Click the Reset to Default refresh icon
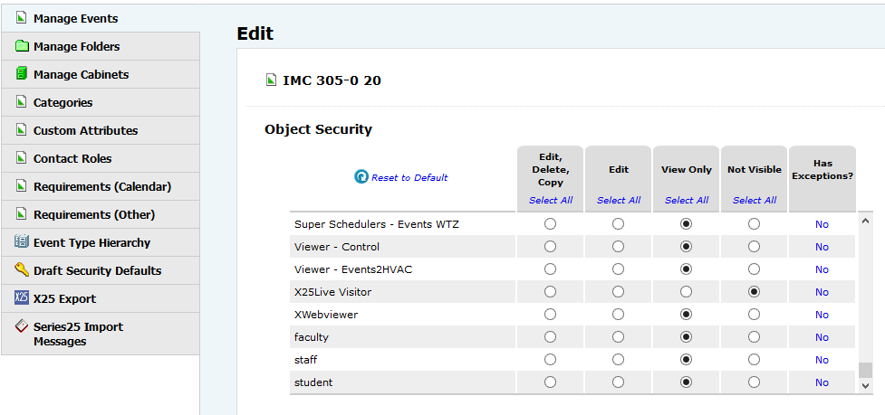 click(361, 177)
